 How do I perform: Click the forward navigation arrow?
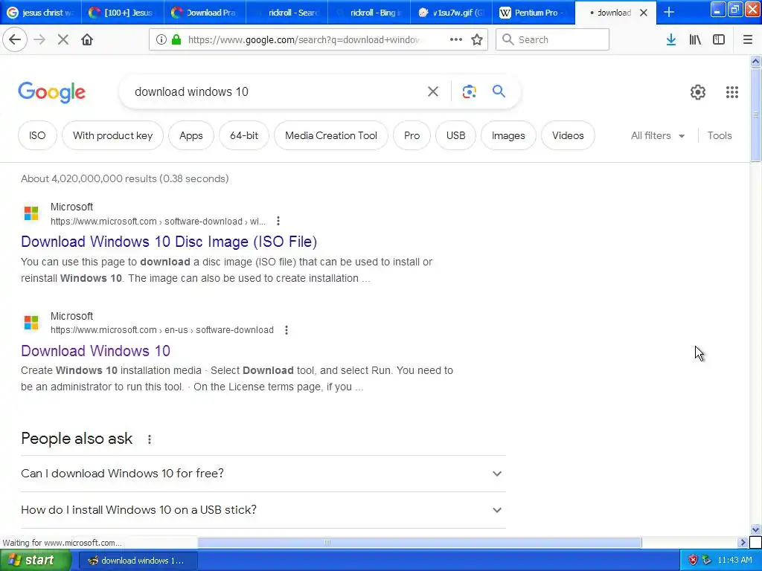(40, 40)
